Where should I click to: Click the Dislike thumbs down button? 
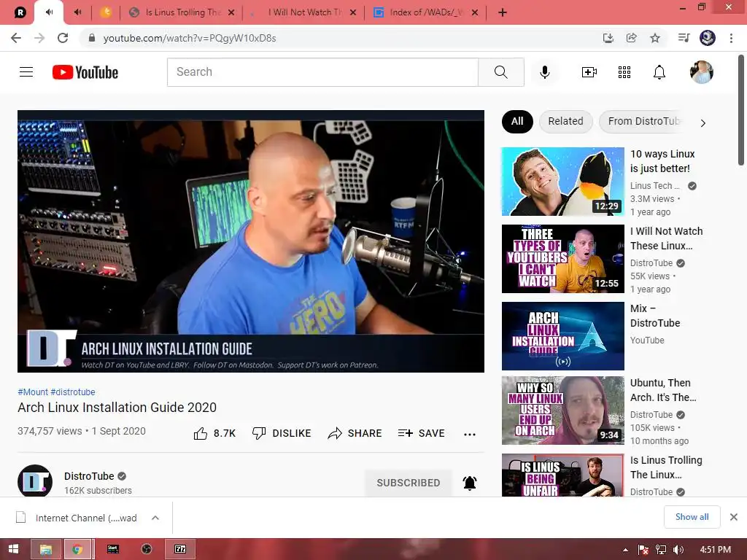pos(282,433)
